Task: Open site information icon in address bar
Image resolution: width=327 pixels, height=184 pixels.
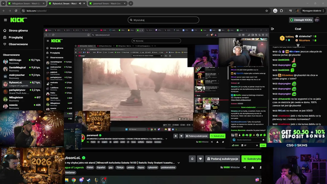Action: 23,11
